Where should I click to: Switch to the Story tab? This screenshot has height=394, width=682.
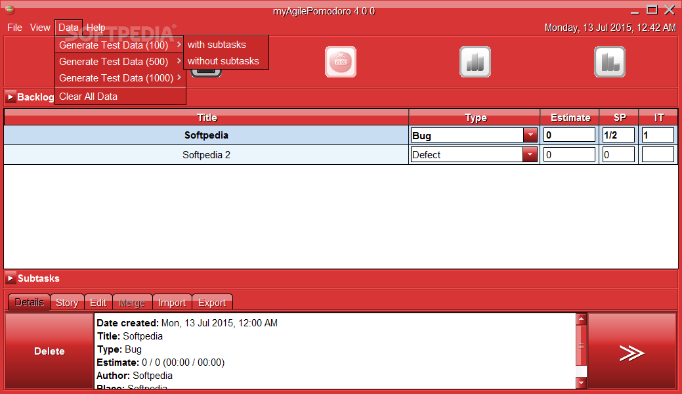[67, 303]
